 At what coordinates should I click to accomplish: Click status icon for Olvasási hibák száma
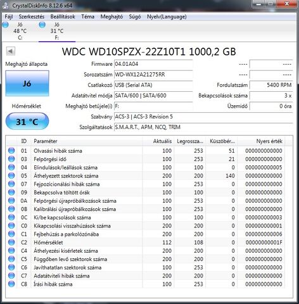pyautogui.click(x=11, y=151)
